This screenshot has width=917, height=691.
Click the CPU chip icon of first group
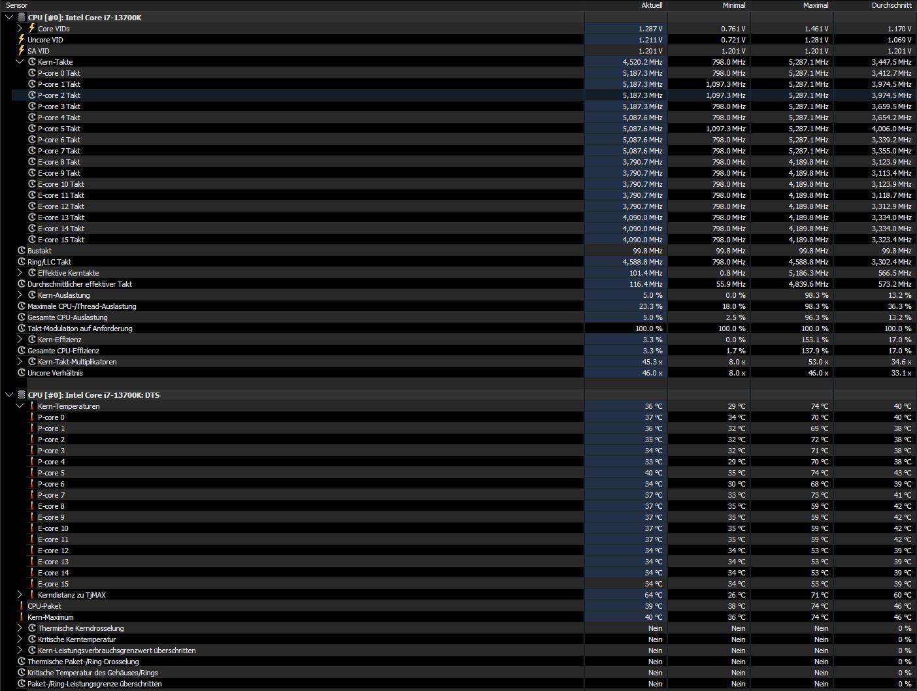[22, 18]
